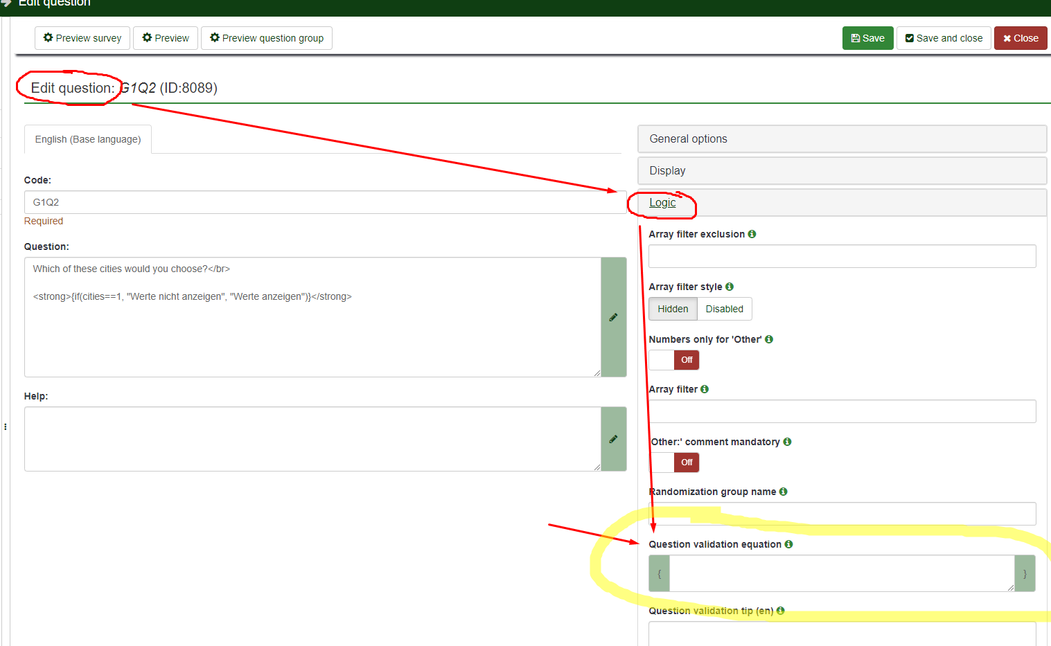Switch to English (Base language) tab
This screenshot has width=1051, height=646.
[x=88, y=139]
